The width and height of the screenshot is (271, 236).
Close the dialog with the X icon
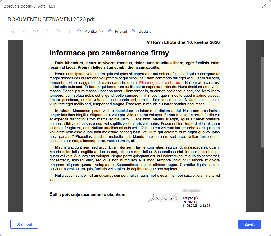coord(264,6)
